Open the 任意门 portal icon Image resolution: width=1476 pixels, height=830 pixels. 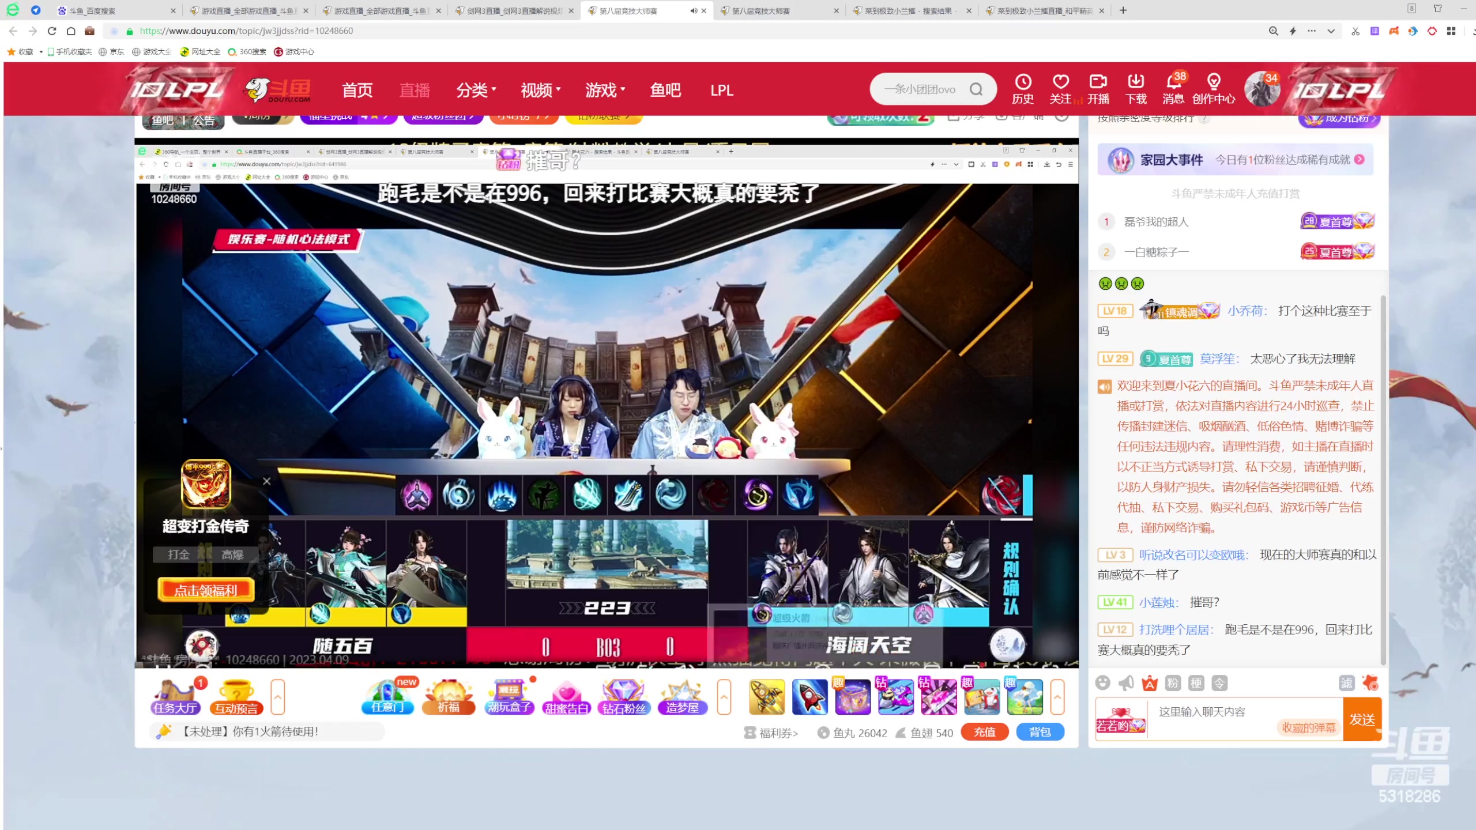pyautogui.click(x=387, y=696)
